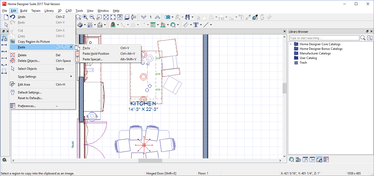Viewport: 374px width, 176px height.
Task: Activate the Pan Window tool
Action: pos(120,17)
